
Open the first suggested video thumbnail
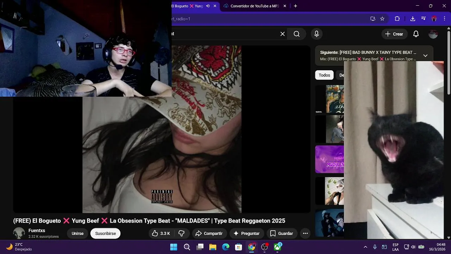[329, 99]
